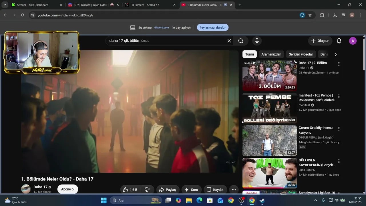Viewport: 366px width, 206px height.
Task: Open the manifest - Toz Pembe video title
Action: click(x=317, y=98)
